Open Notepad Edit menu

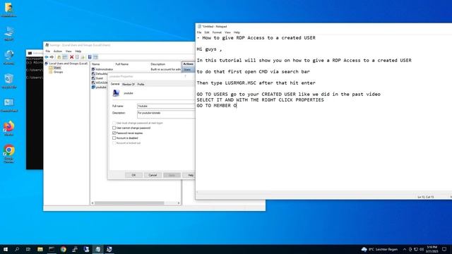207,32
